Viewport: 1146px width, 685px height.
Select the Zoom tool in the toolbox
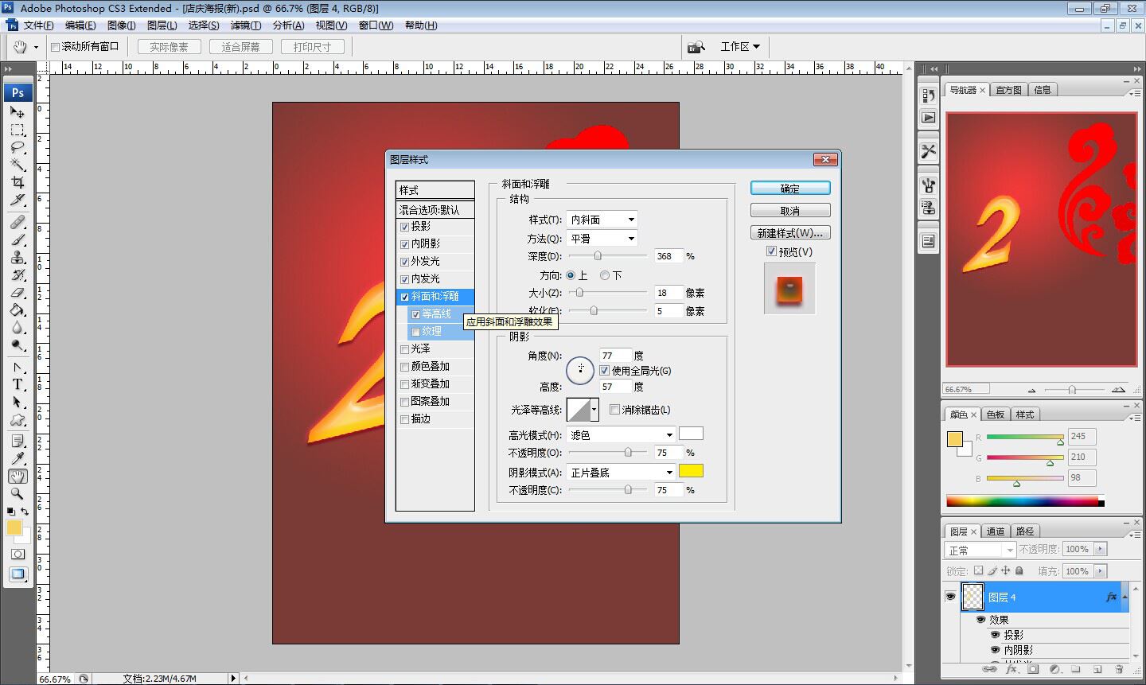pos(18,493)
